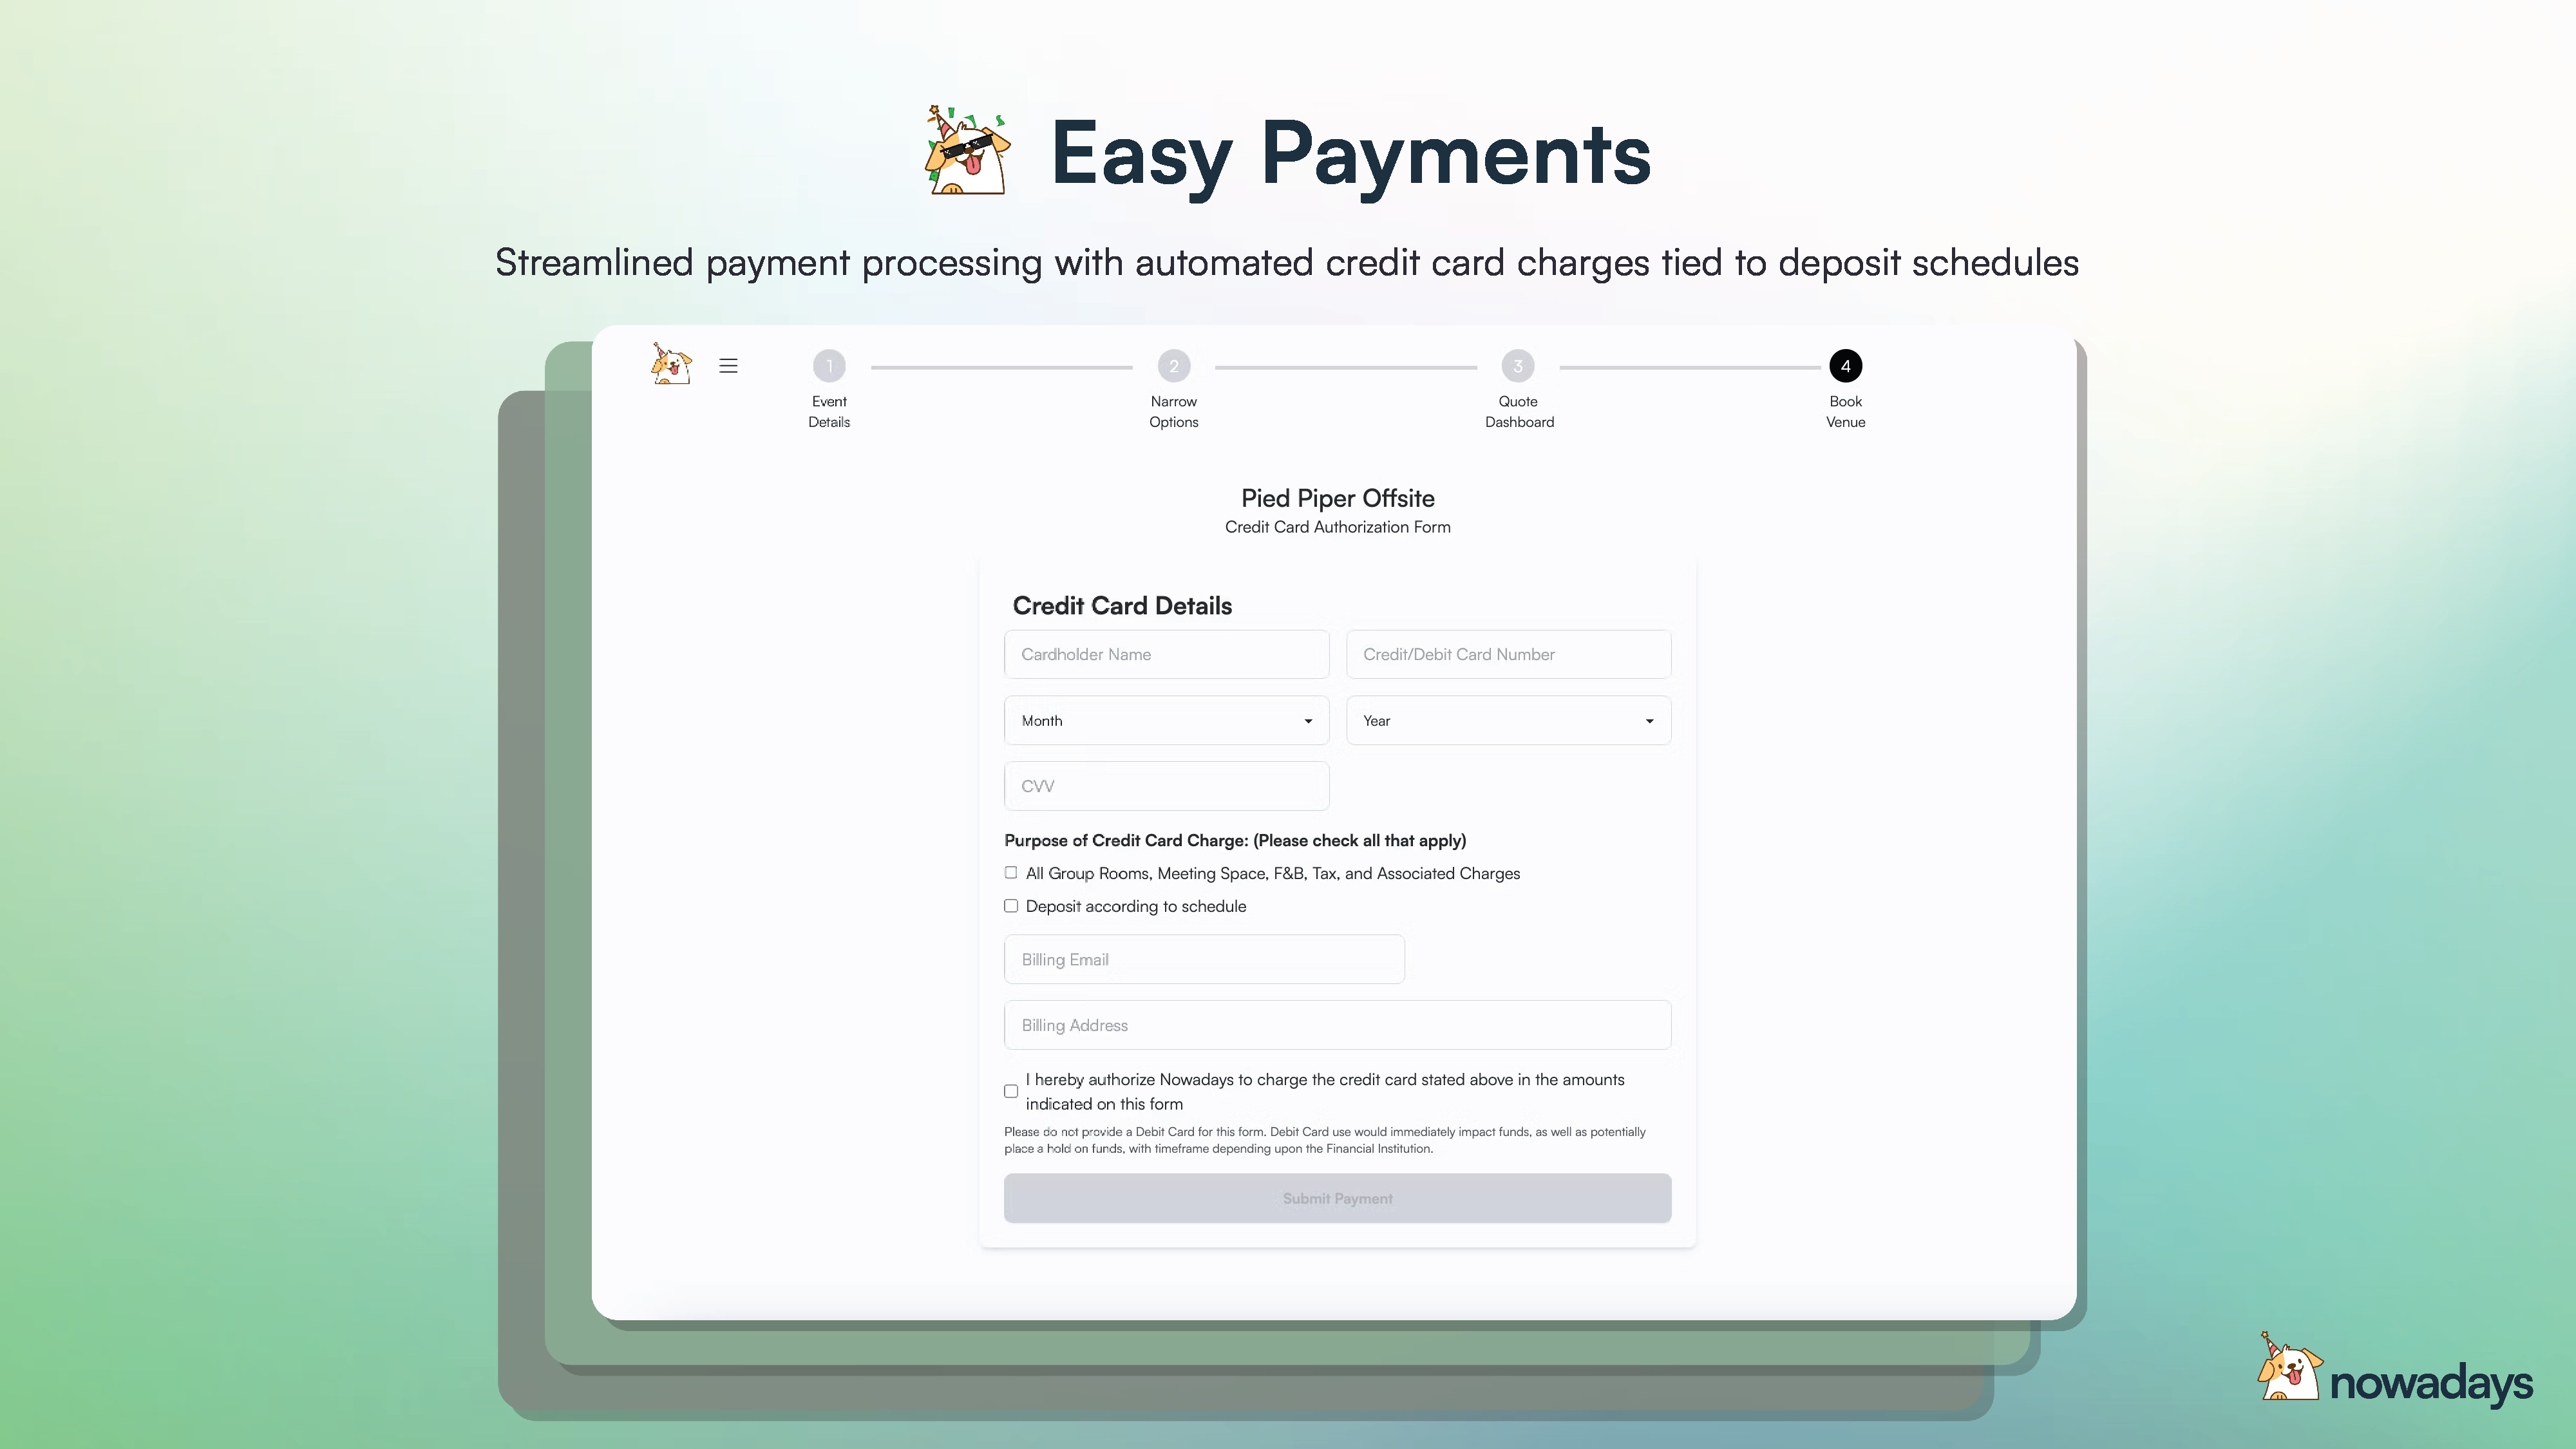Screen dimensions: 2576x1449
Task: Click the Book Venue step 4 icon
Action: tap(1845, 366)
